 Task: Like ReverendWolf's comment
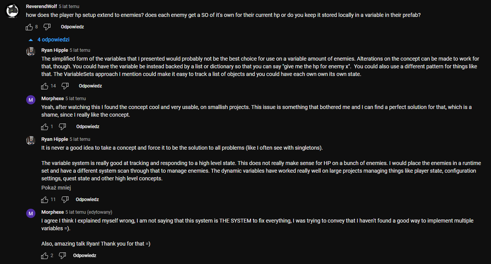click(x=29, y=27)
